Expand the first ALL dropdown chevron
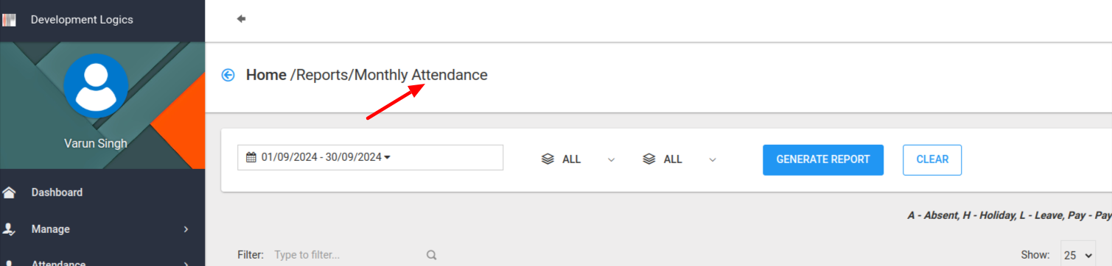 coord(611,159)
